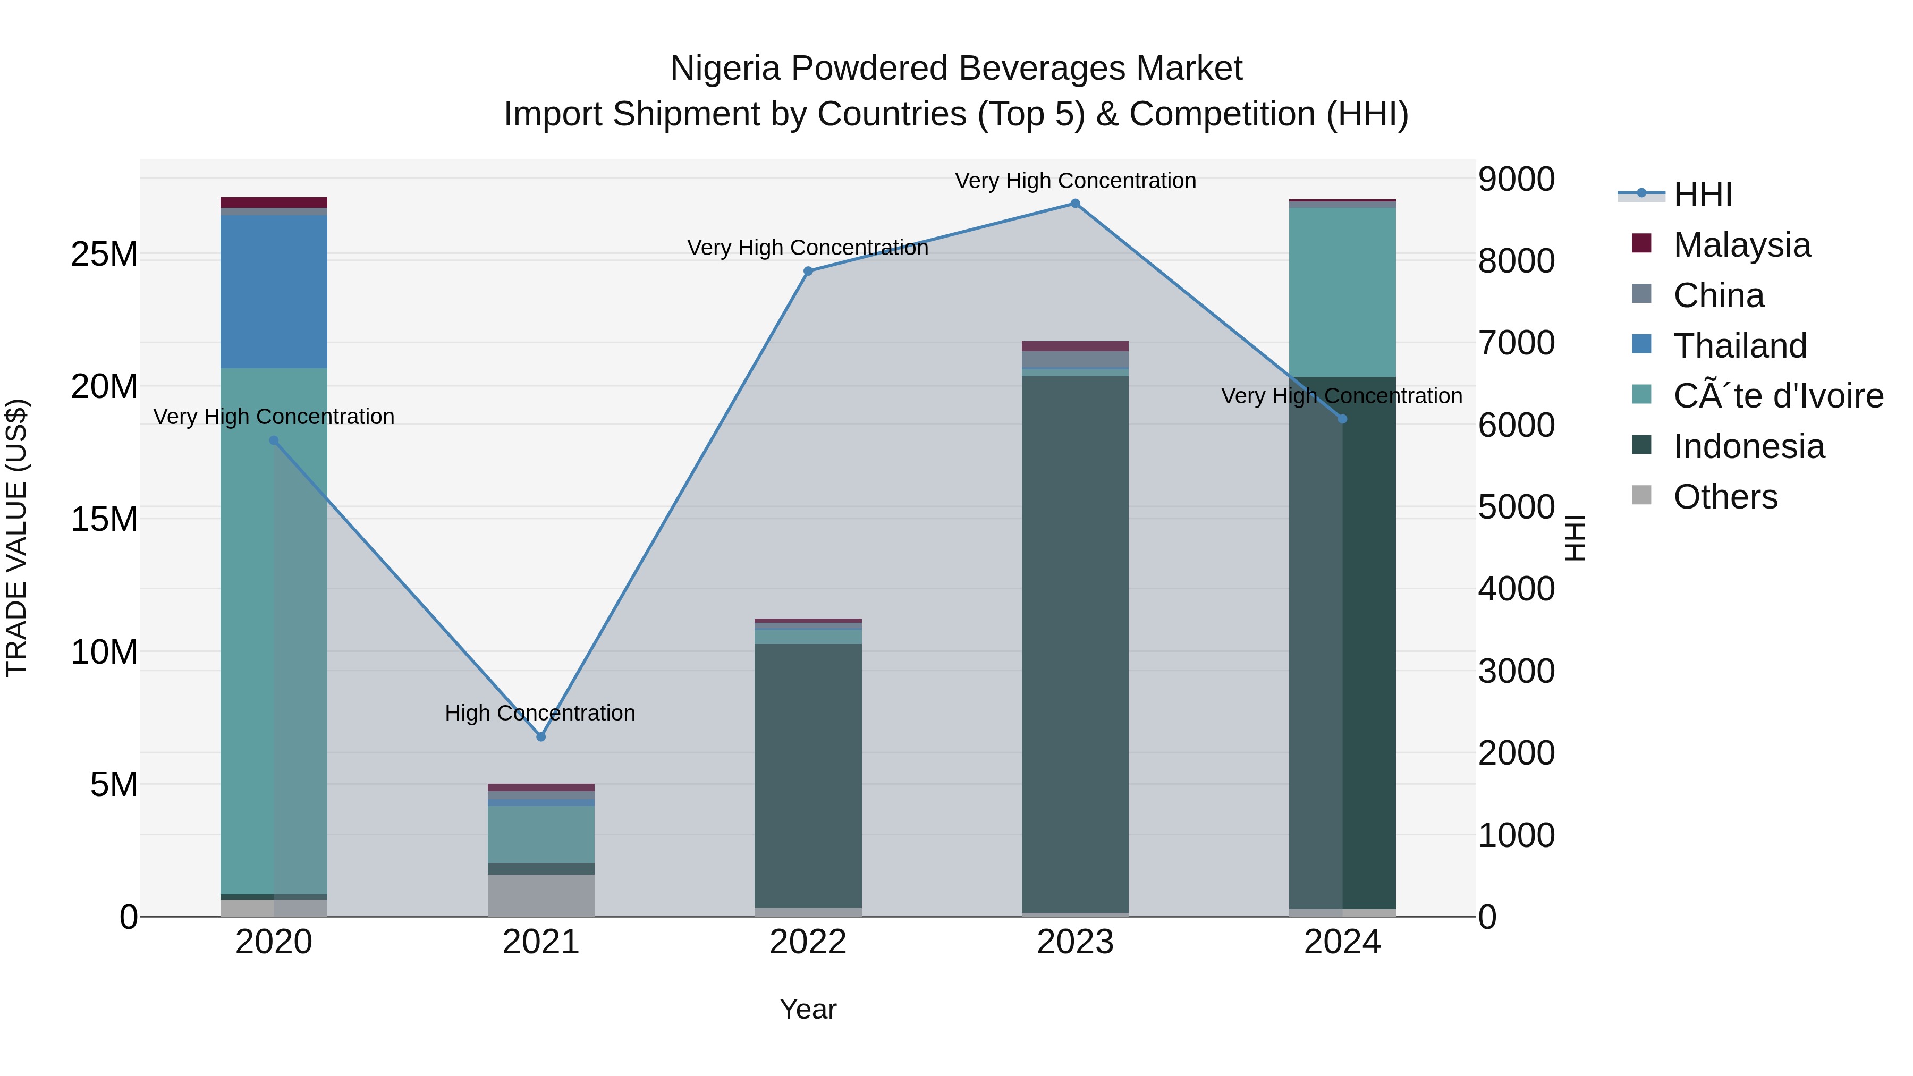The width and height of the screenshot is (1913, 1076).
Task: Click 'Nigeria Powdered Beverages Market' title line
Action: click(x=956, y=69)
